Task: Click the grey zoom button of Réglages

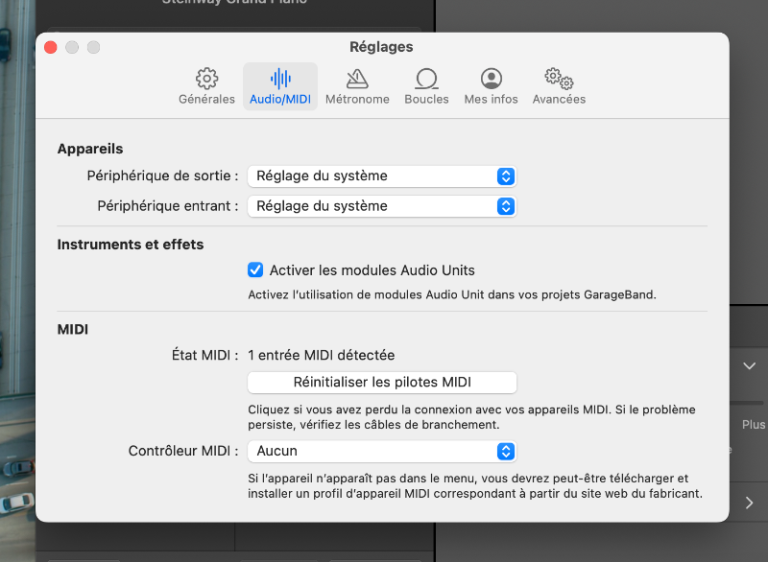Action: (93, 47)
